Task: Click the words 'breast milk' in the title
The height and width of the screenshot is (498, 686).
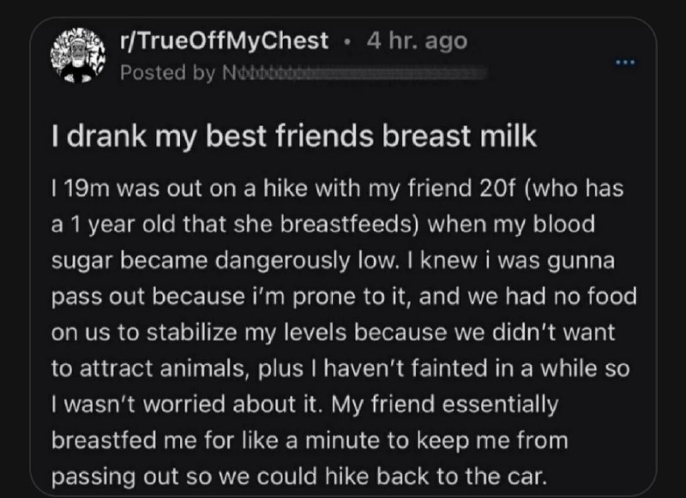Action: click(460, 136)
